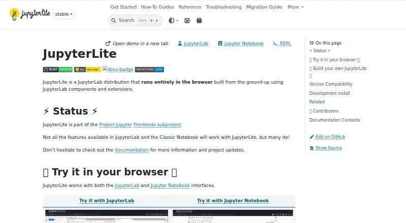Open the Jupyter Notebook link in interfaces sentence
The image size is (406, 223).
point(170,185)
